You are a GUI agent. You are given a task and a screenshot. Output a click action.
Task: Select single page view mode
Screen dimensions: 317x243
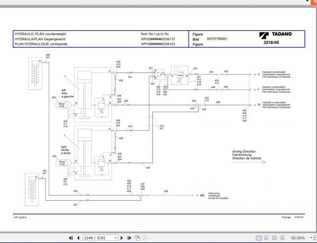258,238
